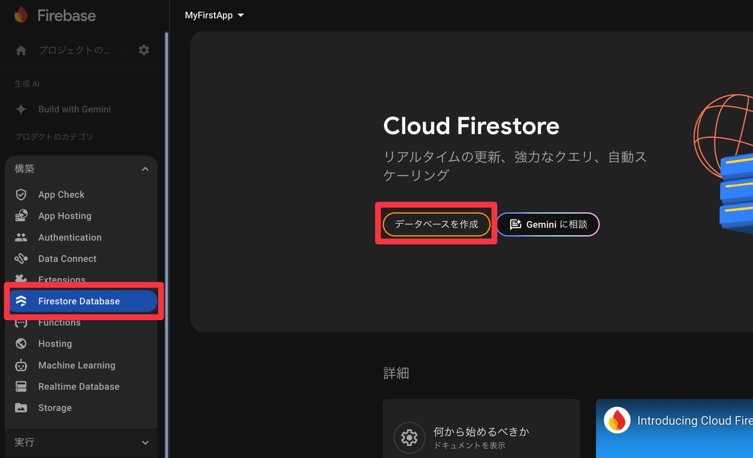The height and width of the screenshot is (458, 753).
Task: Open Storage page
Action: coord(81,408)
